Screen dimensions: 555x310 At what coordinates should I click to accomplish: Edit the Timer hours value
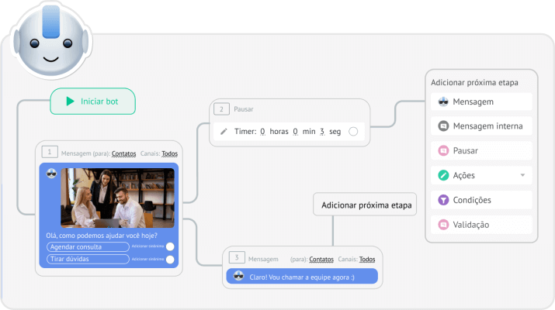[262, 132]
